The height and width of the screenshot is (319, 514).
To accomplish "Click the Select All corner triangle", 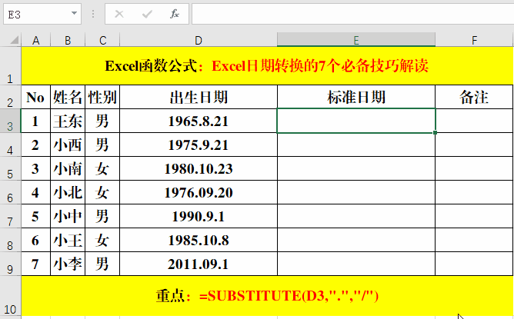I will (x=14, y=40).
